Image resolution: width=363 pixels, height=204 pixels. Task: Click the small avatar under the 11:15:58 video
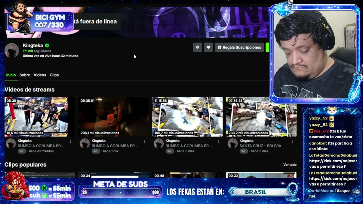point(159,144)
